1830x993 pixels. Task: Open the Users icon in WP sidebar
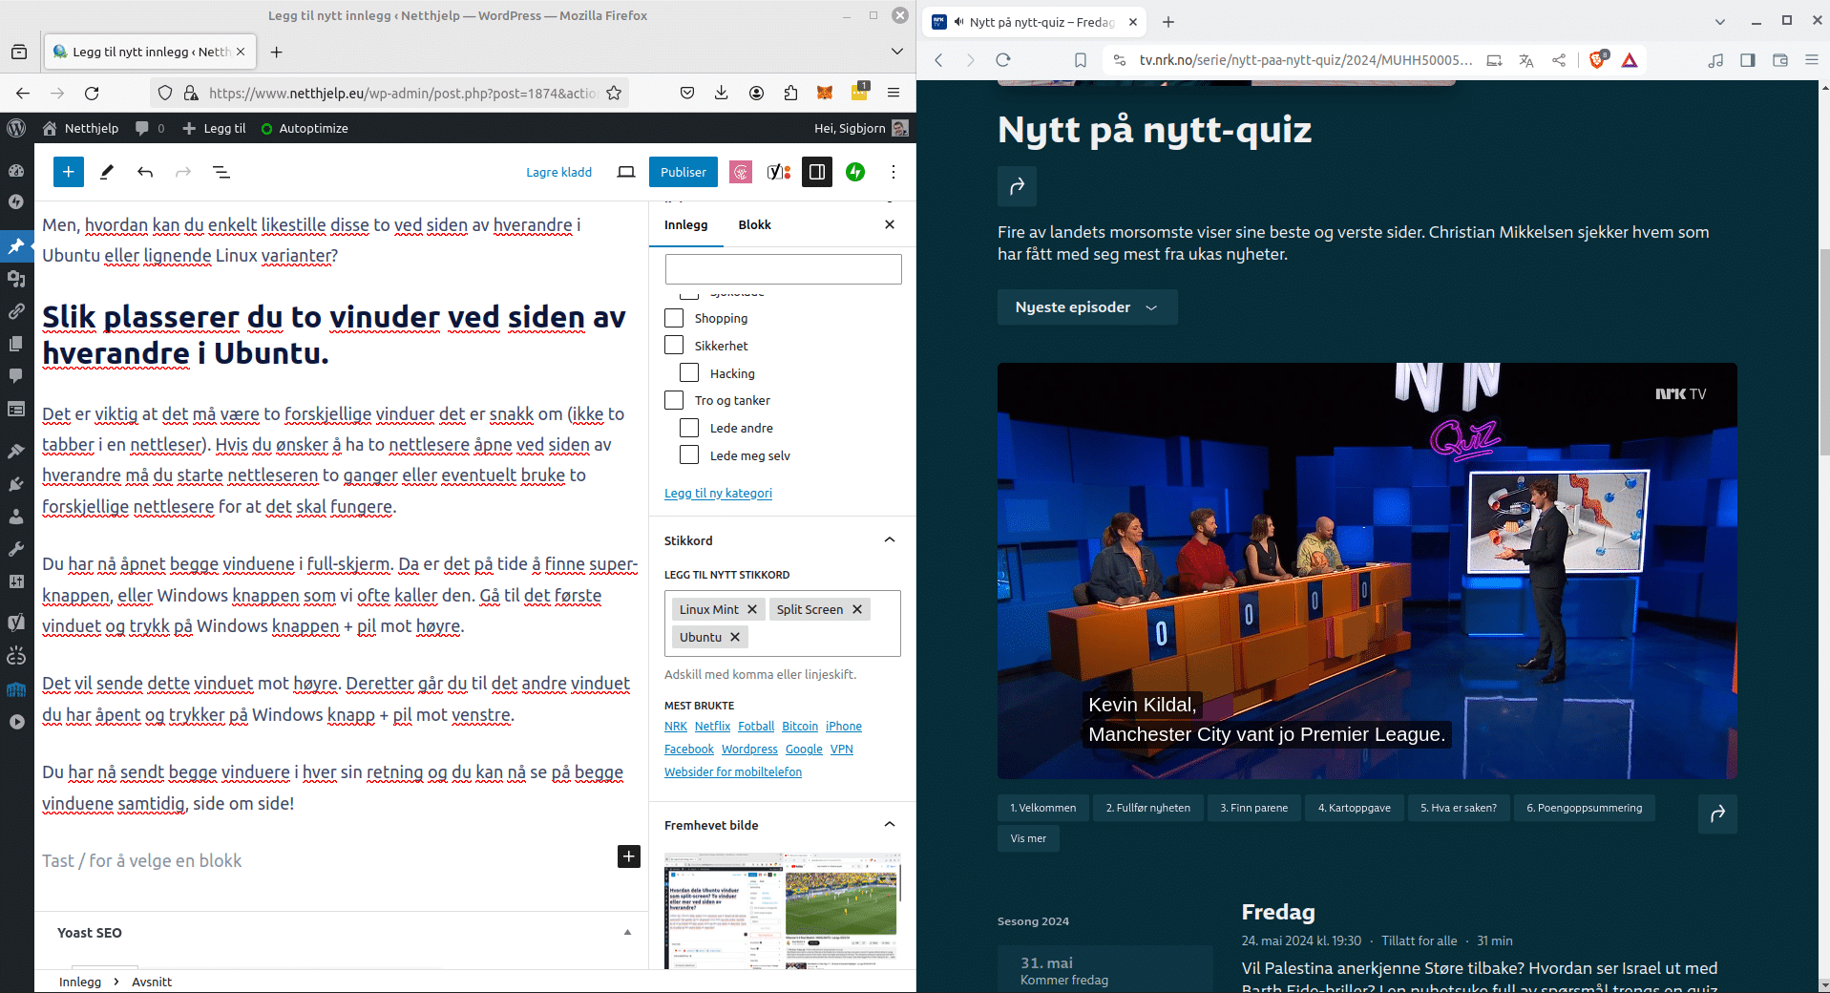16,517
